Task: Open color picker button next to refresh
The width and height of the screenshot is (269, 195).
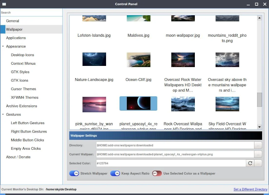Action: (x=258, y=163)
